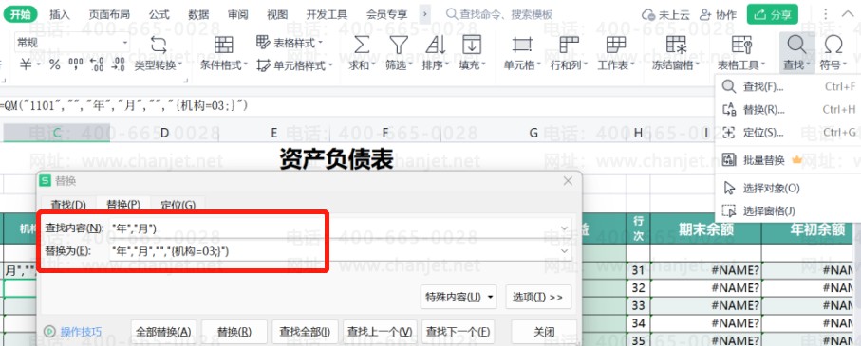Open the 求和 dropdown arrow
Image resolution: width=861 pixels, height=346 pixels.
373,65
